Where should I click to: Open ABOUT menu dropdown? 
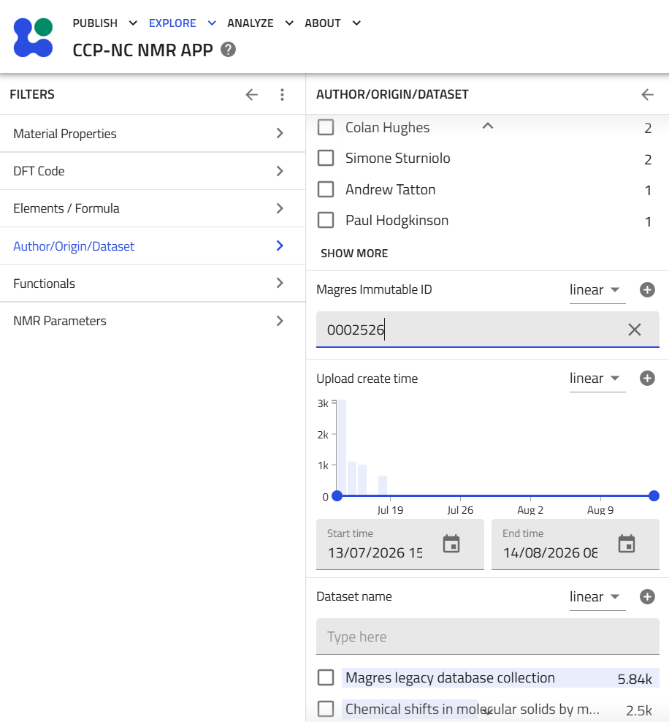tap(332, 23)
